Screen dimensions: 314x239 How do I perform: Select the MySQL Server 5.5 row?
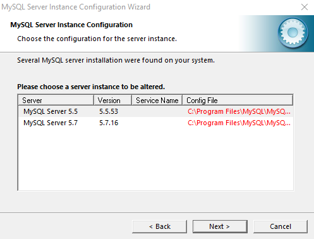[x=155, y=111]
